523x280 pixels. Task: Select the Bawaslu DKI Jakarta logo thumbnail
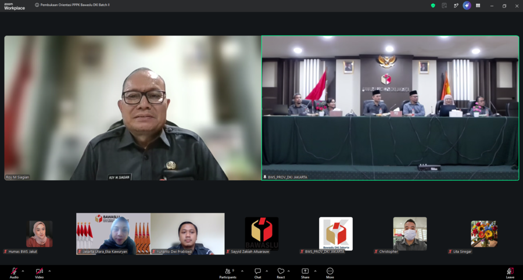point(336,234)
